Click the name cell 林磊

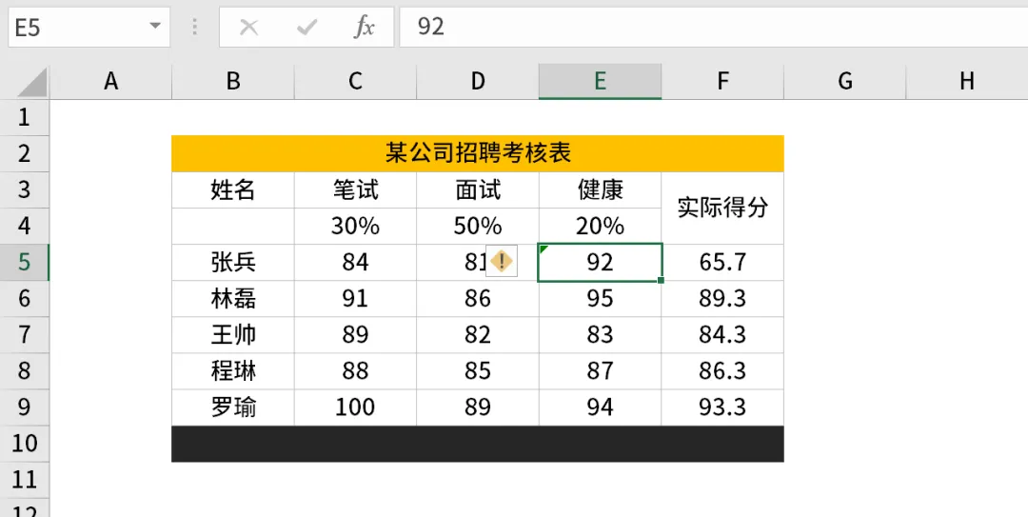tap(233, 299)
